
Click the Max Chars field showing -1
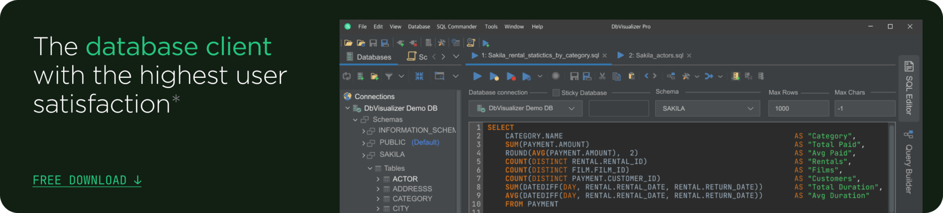tap(865, 109)
